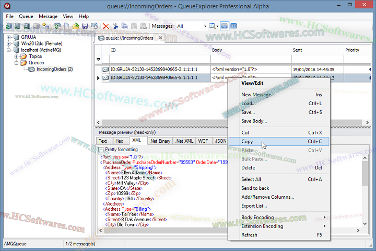Click the save floppy disk icon

pos(85,26)
